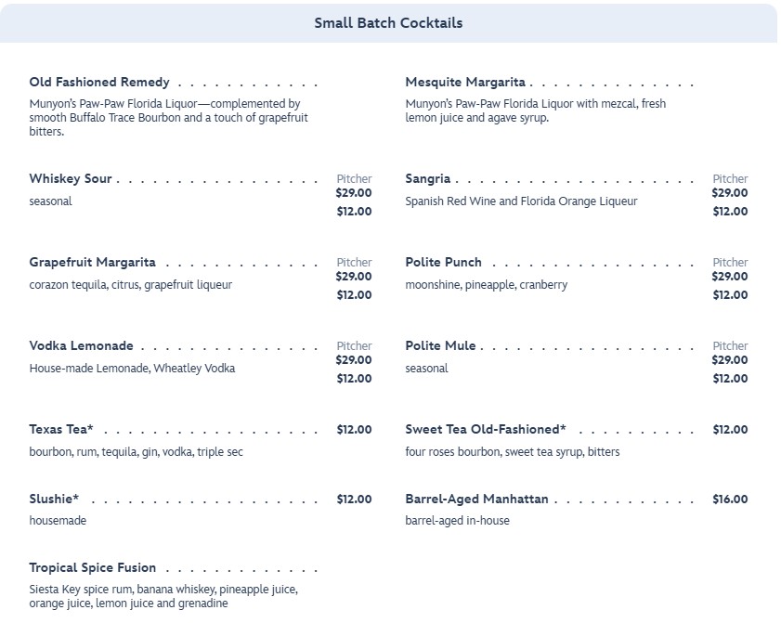Click the Texas Tea item name
The width and height of the screenshot is (781, 623).
click(x=61, y=430)
